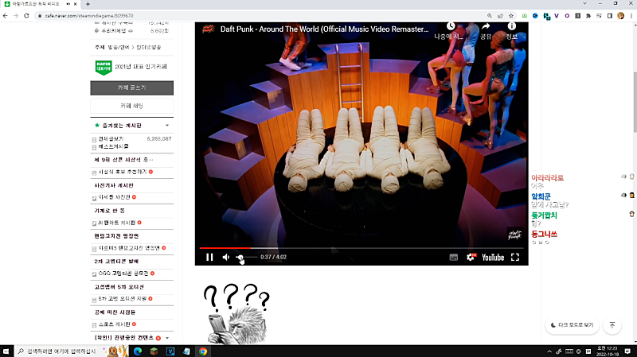
Task: Open the tab search chevron
Action: click(x=584, y=4)
